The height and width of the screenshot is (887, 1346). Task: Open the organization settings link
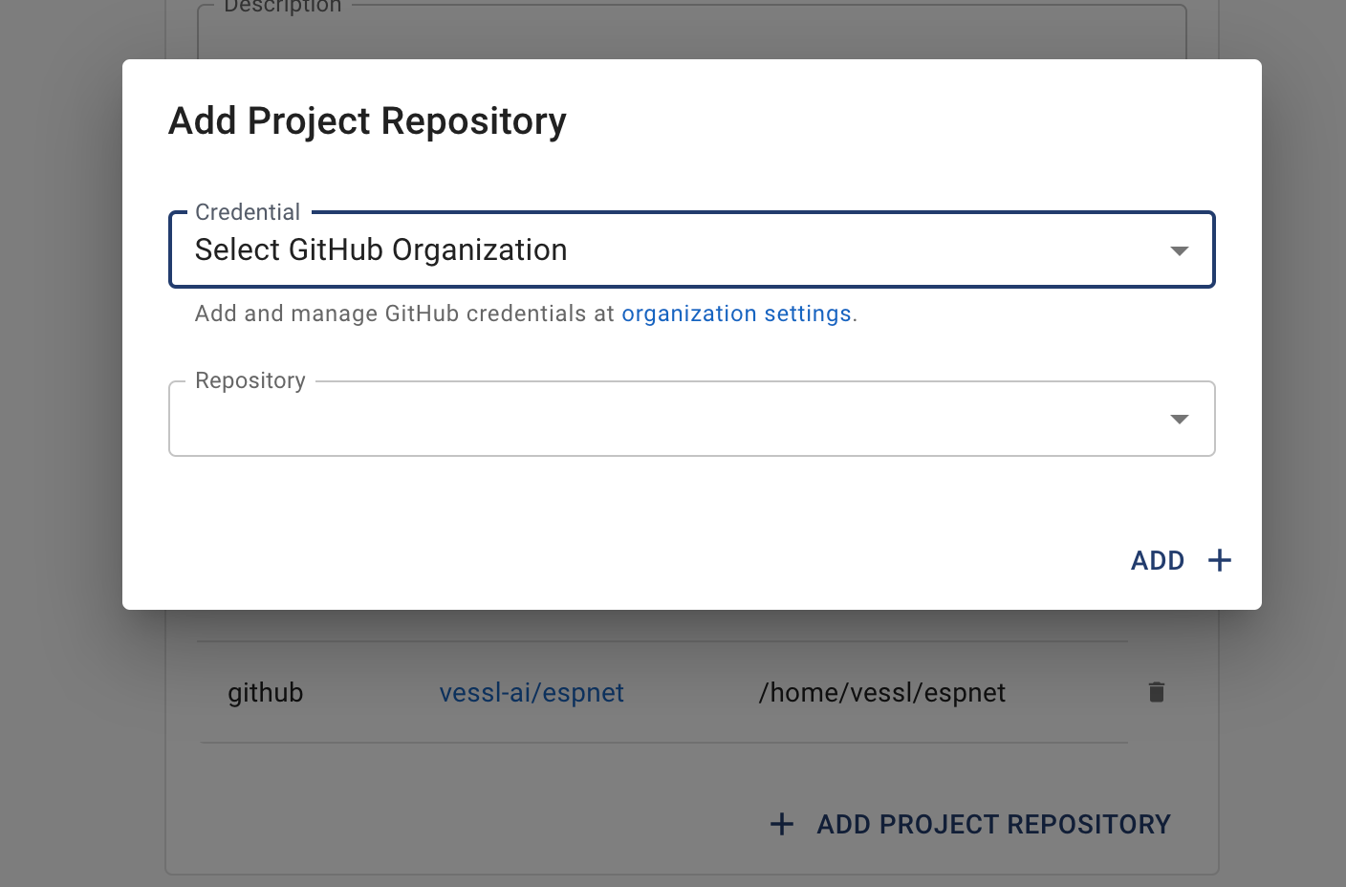click(x=736, y=314)
